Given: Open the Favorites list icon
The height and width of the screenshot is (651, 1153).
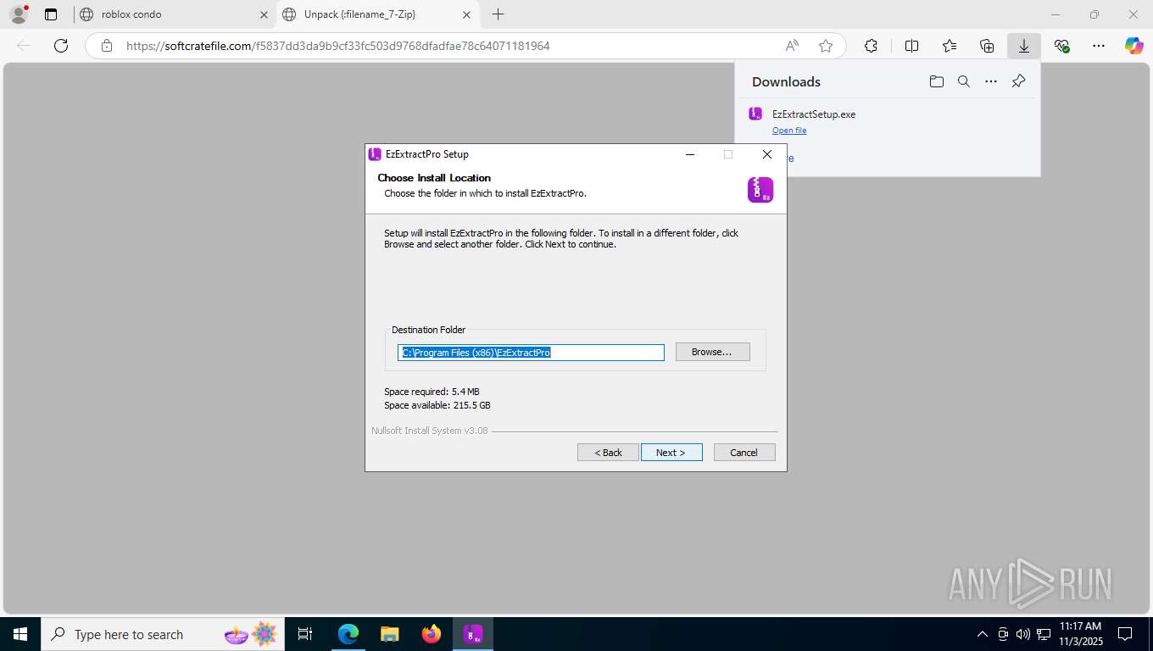Looking at the screenshot, I should coord(950,46).
